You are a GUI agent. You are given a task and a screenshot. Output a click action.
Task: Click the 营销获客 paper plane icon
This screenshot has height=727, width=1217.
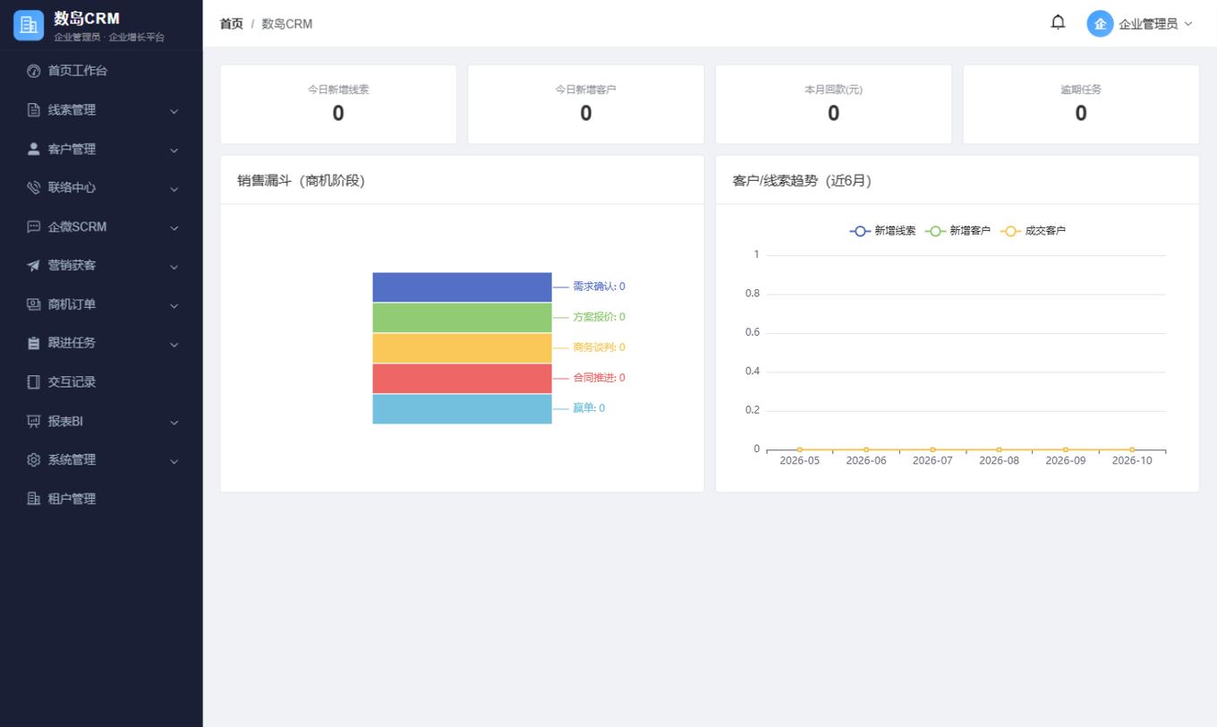pyautogui.click(x=34, y=266)
